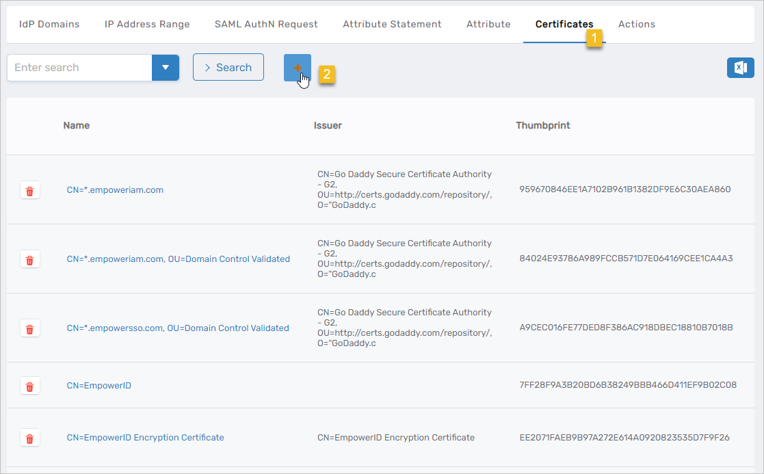This screenshot has width=764, height=474.
Task: Open the CN=*.empowersso.com Domain Control Validated certificate
Action: click(x=177, y=328)
